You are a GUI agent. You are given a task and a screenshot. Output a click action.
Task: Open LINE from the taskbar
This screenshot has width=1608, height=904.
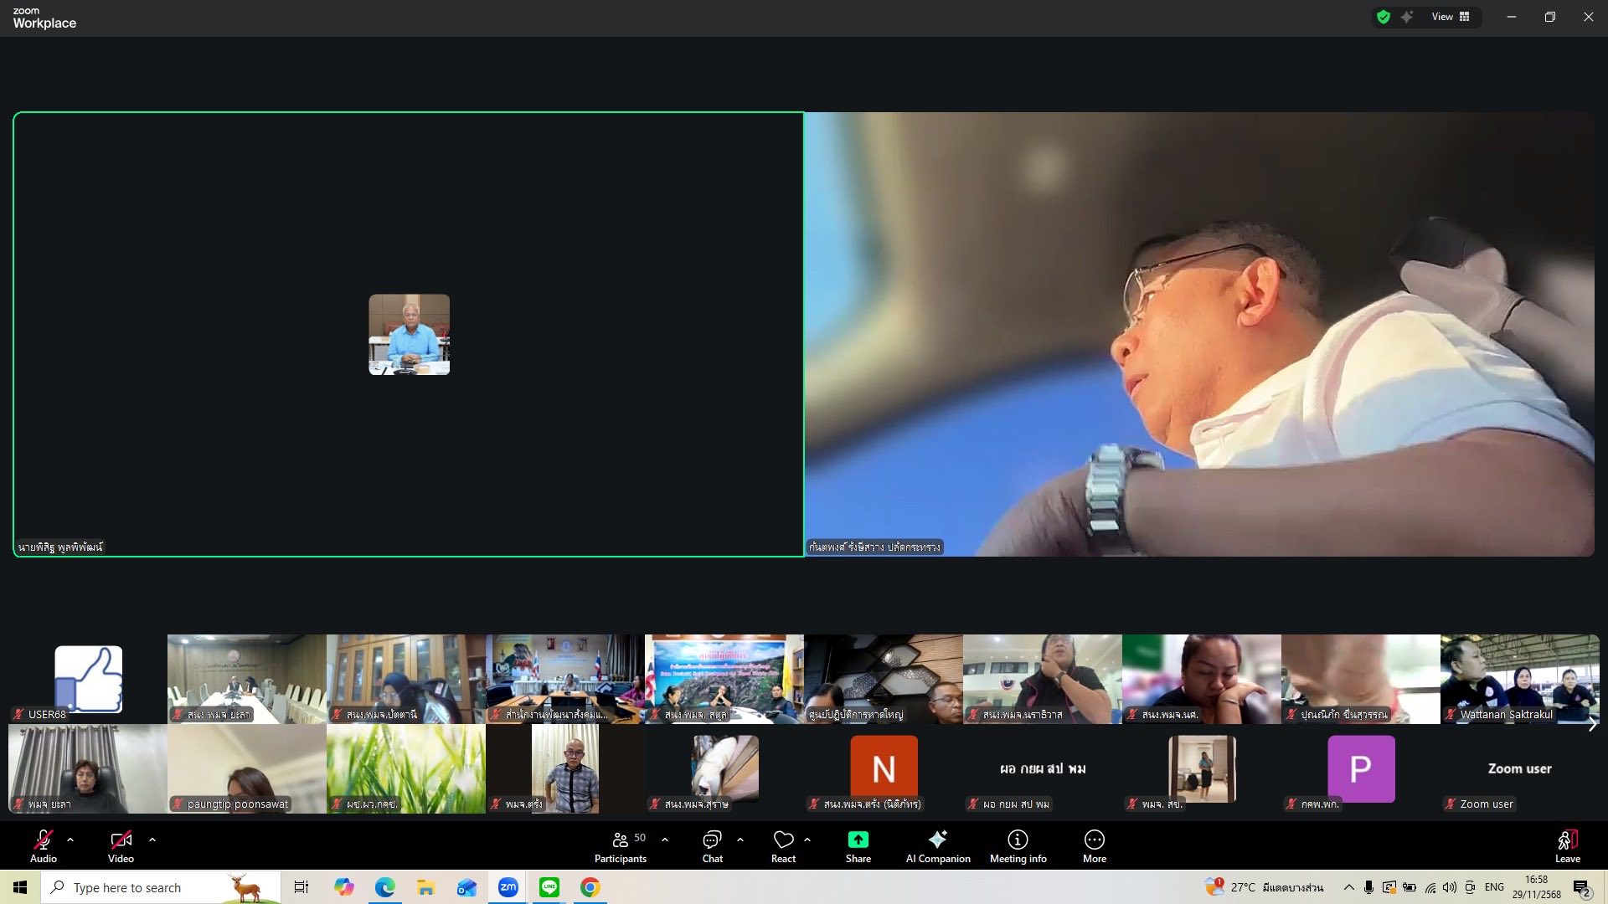point(549,887)
